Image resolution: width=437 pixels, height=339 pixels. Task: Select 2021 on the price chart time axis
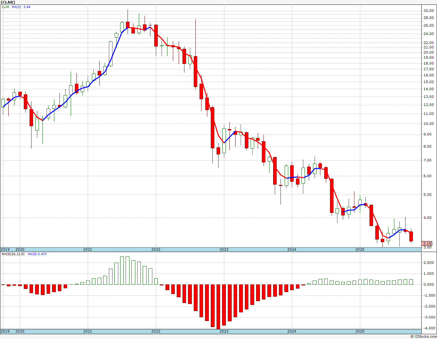point(87,249)
